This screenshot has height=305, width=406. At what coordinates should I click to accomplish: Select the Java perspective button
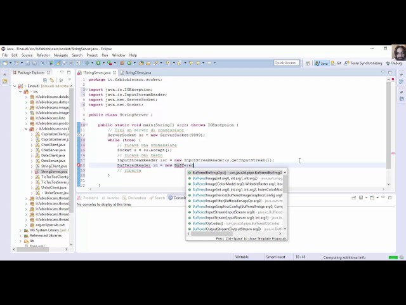(322, 64)
